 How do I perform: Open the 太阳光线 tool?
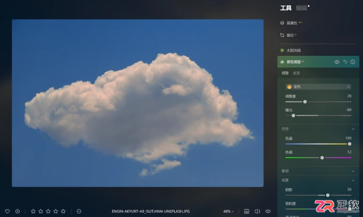pyautogui.click(x=294, y=51)
